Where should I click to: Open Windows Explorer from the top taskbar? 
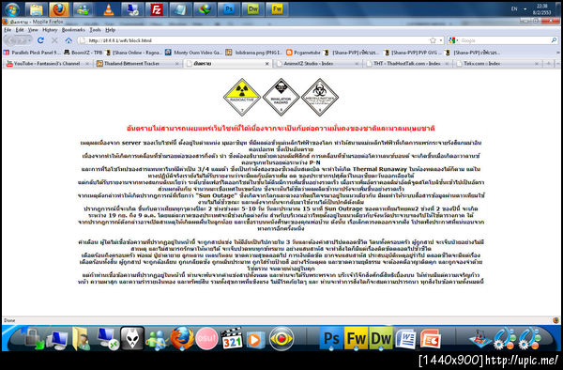click(37, 9)
